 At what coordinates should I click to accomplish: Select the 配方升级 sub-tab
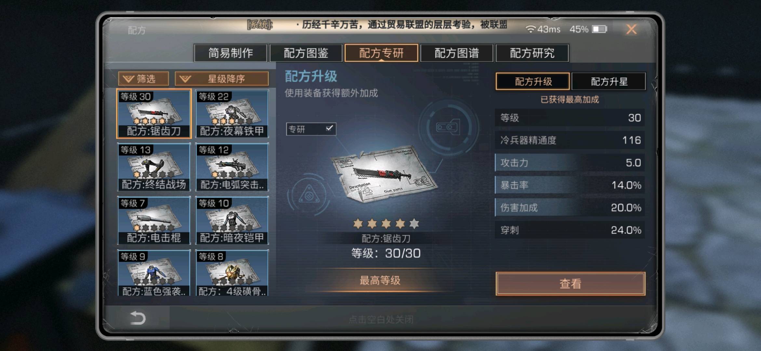click(x=533, y=81)
